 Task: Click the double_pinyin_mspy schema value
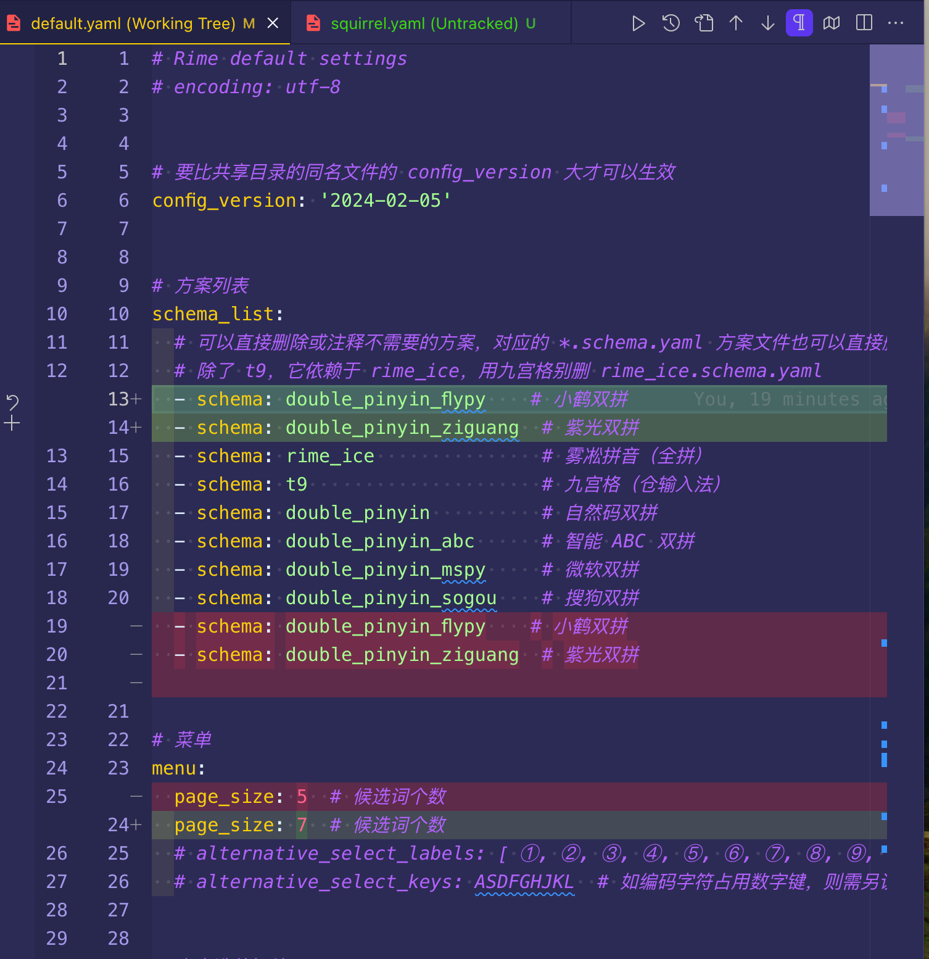pos(386,570)
